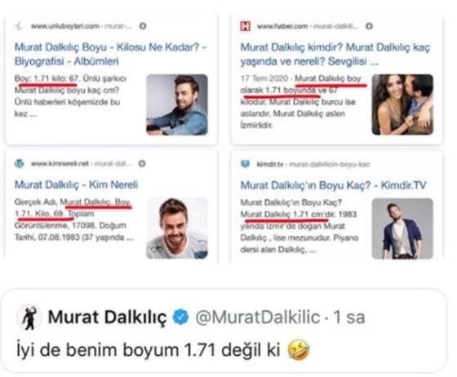
Task: Click the WordPress favicon for kimnereli.net
Action: (20, 163)
